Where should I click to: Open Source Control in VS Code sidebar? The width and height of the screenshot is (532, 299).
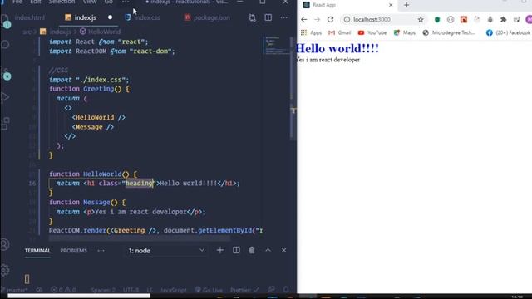click(x=6, y=73)
